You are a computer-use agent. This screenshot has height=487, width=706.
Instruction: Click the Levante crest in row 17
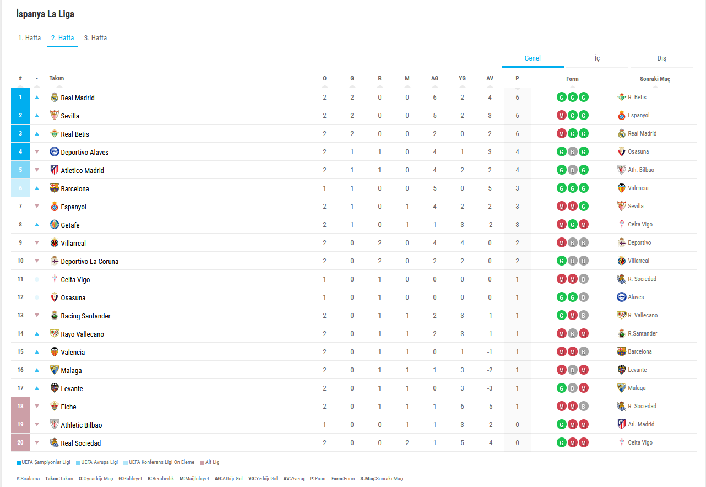click(54, 388)
